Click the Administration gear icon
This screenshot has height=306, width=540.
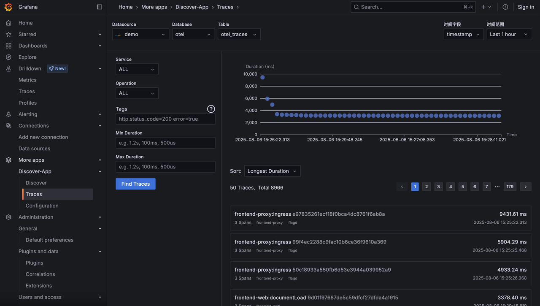(x=8, y=217)
